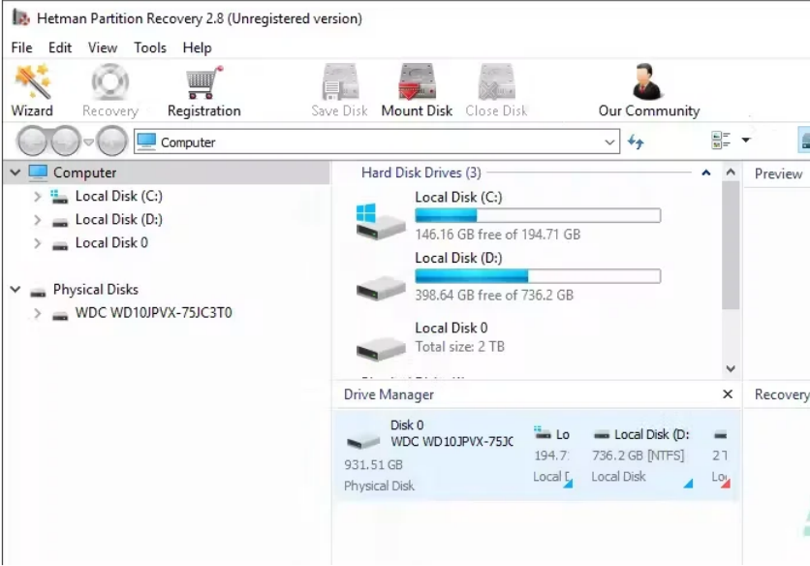The width and height of the screenshot is (810, 566).
Task: Expand WDC WD10JPVX-75JC3T0 tree node
Action: pyautogui.click(x=37, y=313)
